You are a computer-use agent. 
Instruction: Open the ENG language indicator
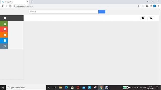click(144, 88)
